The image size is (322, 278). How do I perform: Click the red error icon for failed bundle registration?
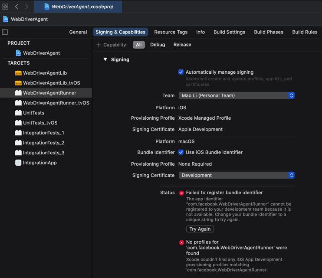181,193
